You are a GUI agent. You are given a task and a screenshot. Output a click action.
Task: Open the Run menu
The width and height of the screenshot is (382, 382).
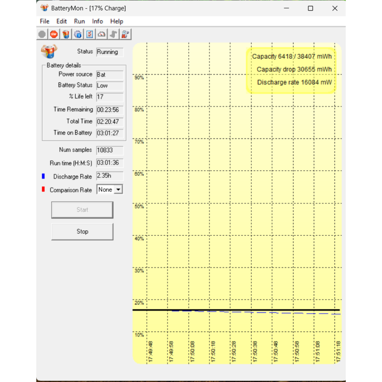pyautogui.click(x=79, y=21)
